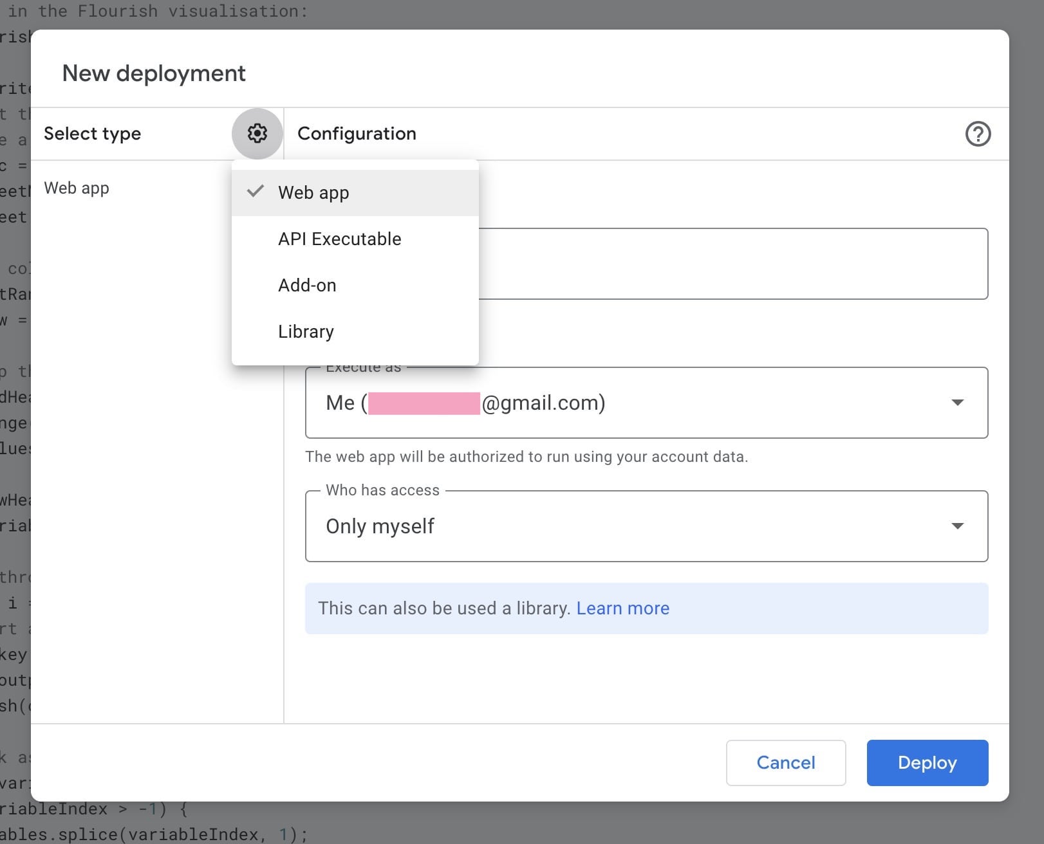Open the Who has access dropdown
The height and width of the screenshot is (844, 1044).
pos(646,526)
